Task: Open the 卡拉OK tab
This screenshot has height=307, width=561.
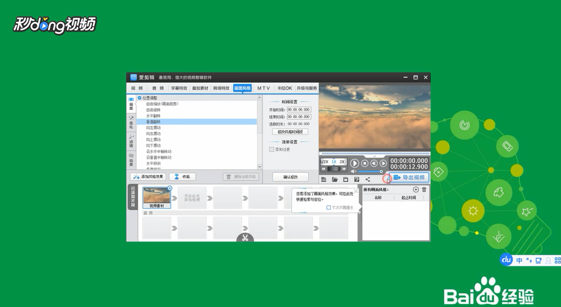Action: pyautogui.click(x=285, y=88)
